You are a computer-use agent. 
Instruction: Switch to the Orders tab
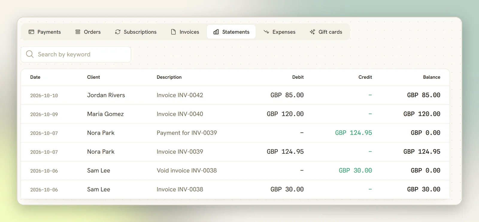[88, 32]
